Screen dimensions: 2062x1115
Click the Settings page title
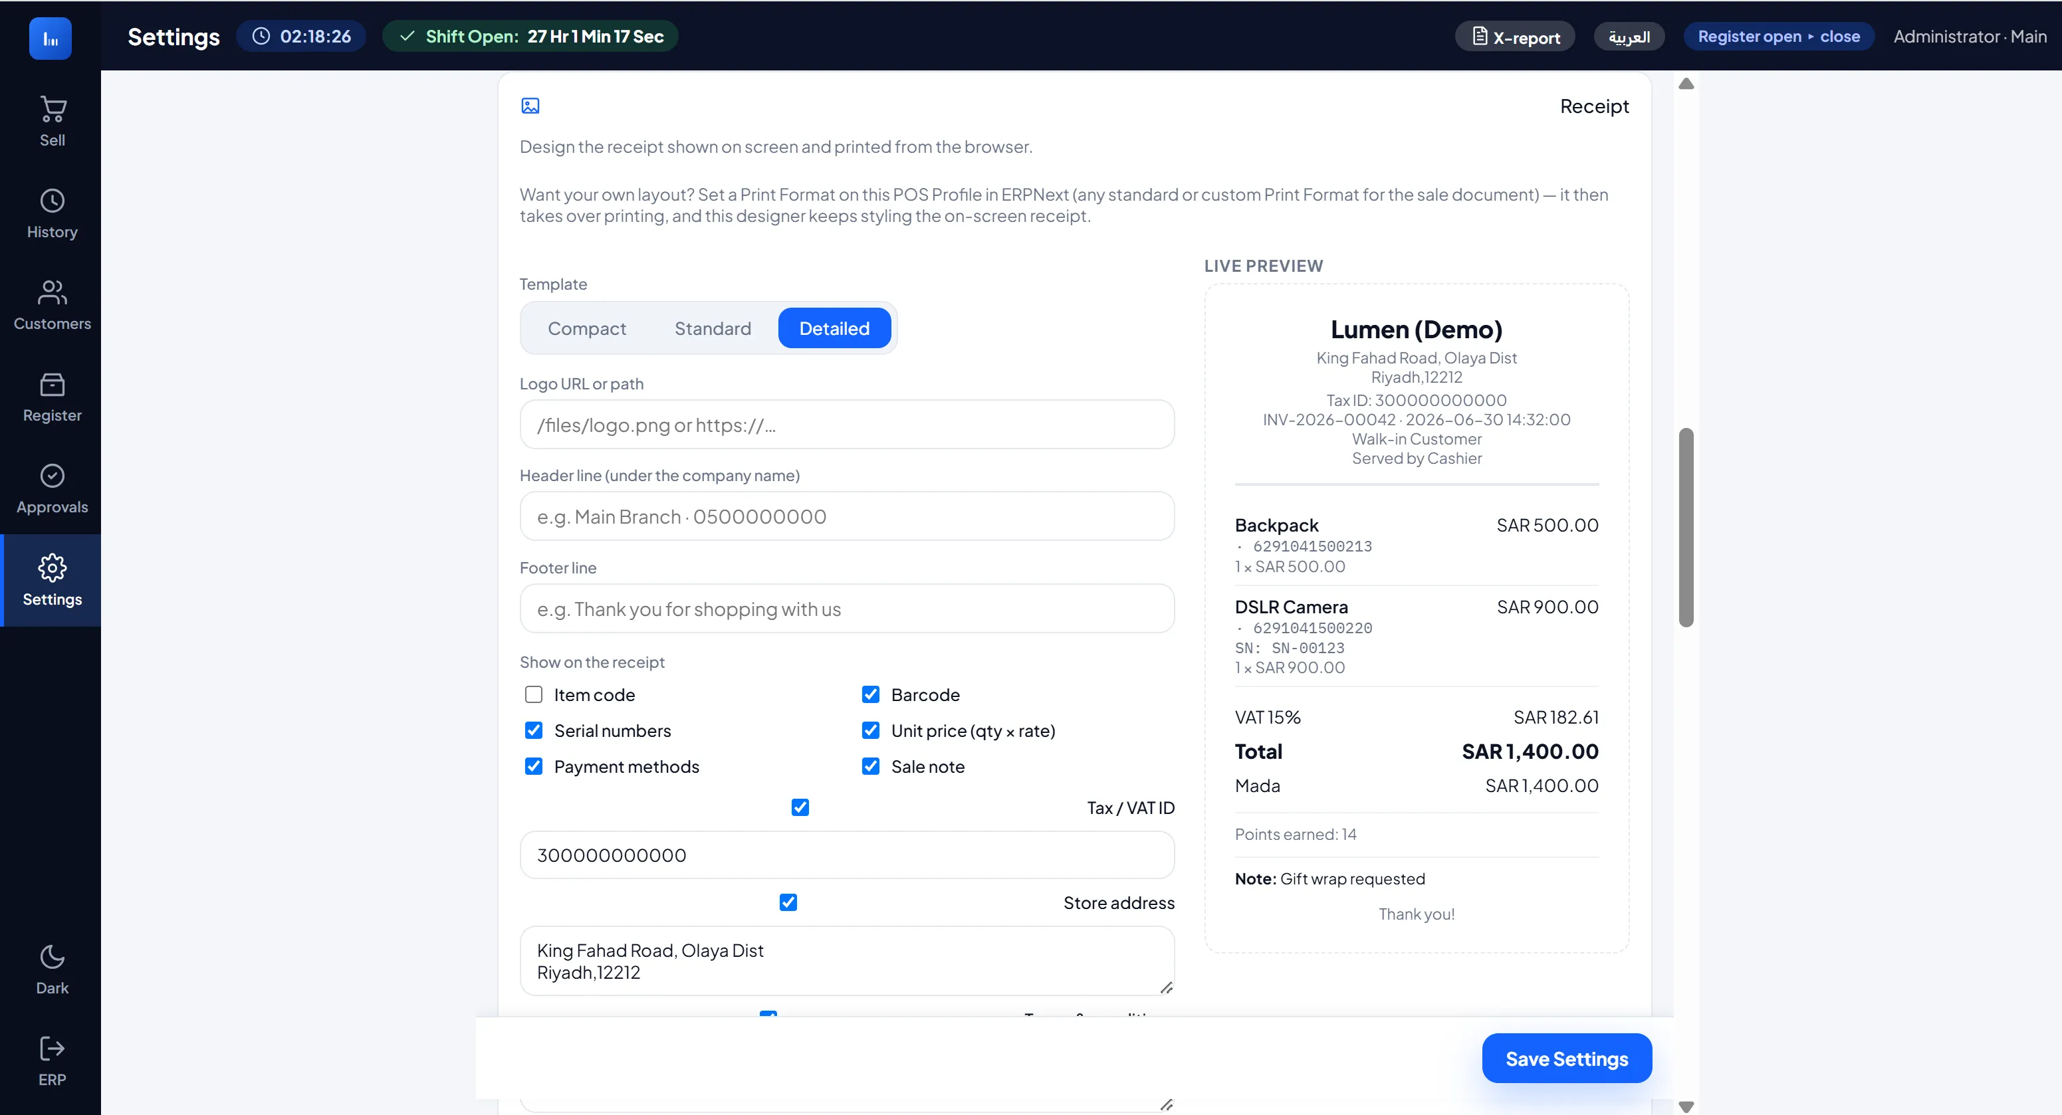[x=173, y=37]
